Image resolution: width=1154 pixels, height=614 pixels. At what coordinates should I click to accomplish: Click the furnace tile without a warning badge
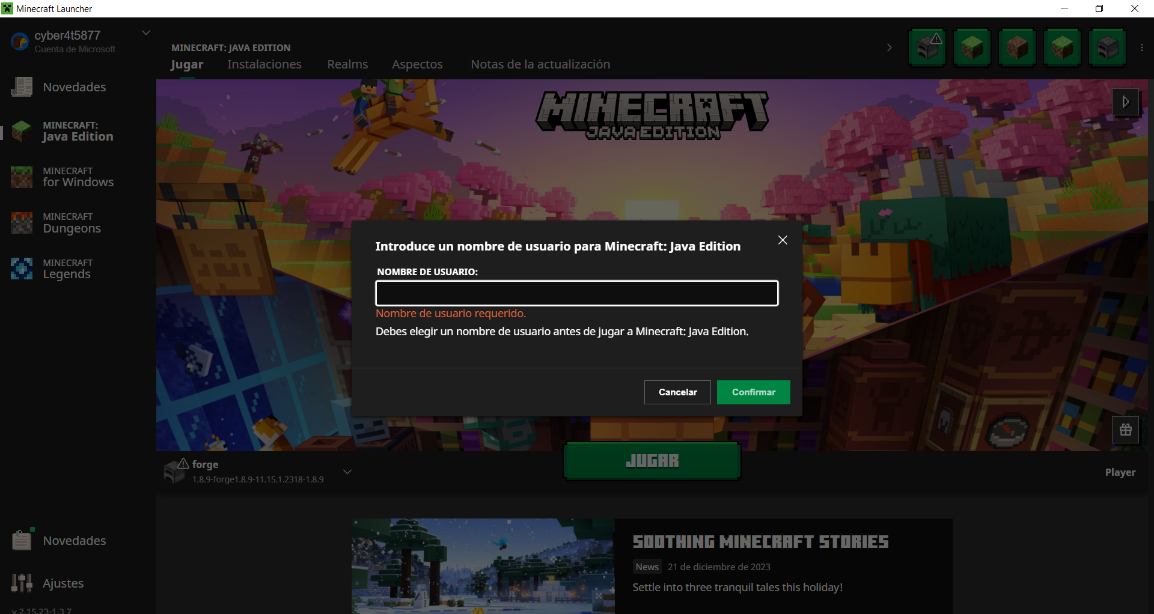1107,47
